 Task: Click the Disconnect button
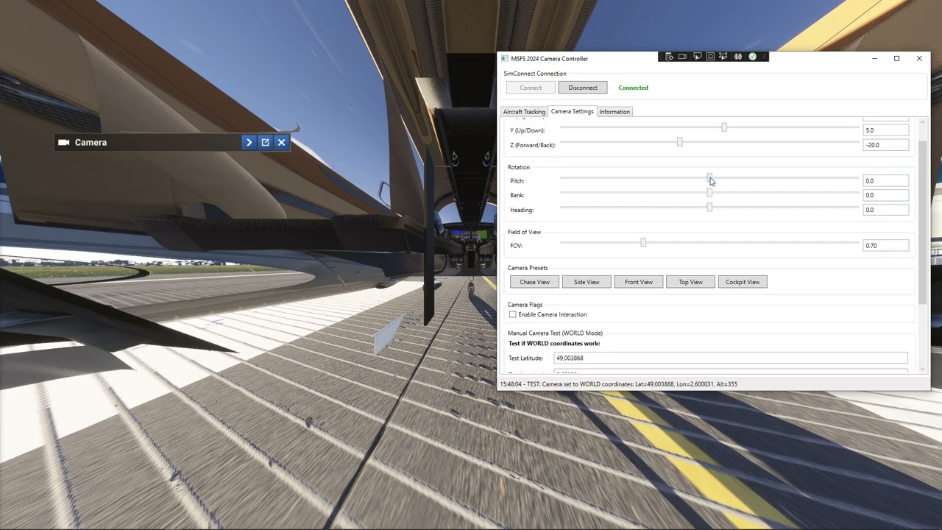[583, 88]
